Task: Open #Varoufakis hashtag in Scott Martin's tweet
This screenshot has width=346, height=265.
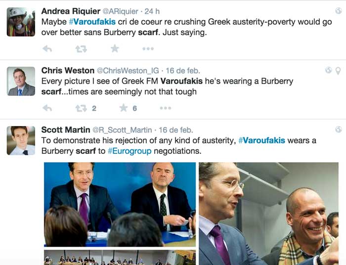Action: click(261, 140)
